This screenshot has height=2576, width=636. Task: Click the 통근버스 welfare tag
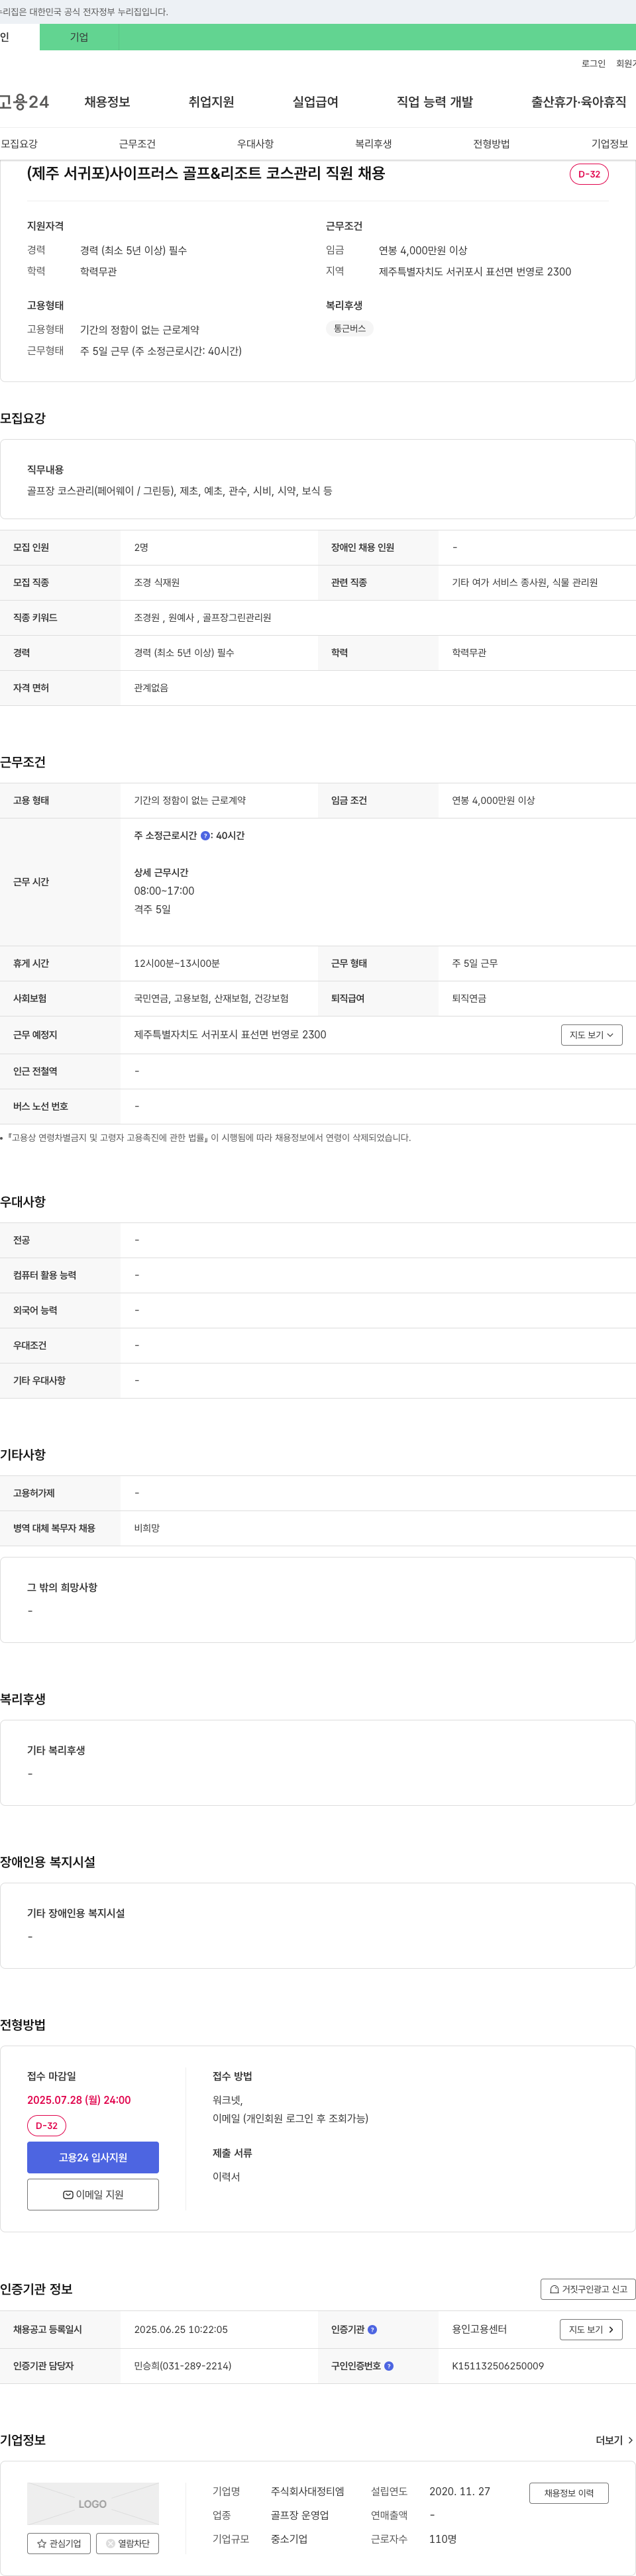(x=349, y=329)
